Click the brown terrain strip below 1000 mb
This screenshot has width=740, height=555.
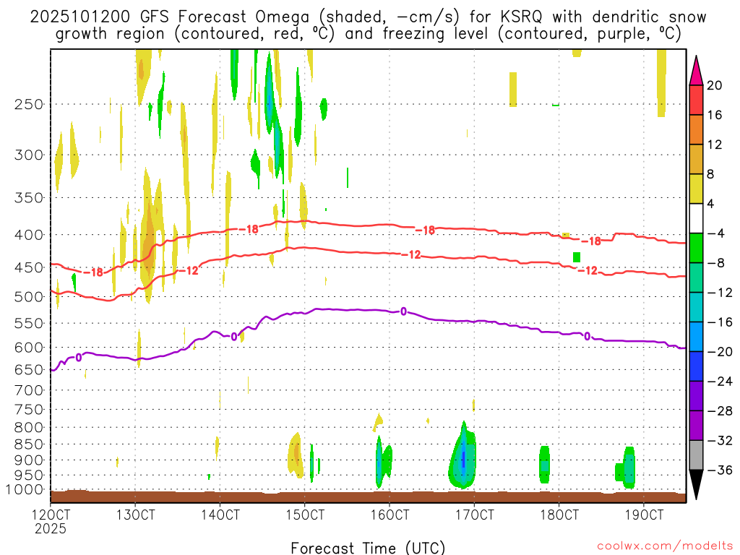tap(368, 497)
